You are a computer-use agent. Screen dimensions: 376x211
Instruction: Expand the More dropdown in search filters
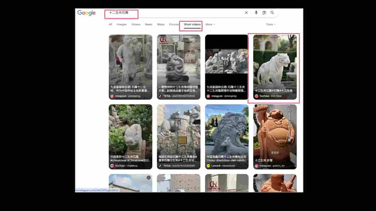210,24
